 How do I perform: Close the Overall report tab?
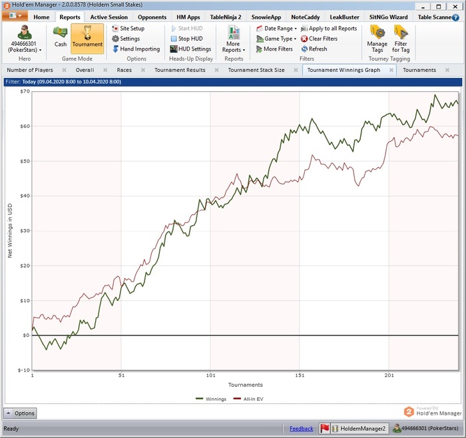pos(105,70)
